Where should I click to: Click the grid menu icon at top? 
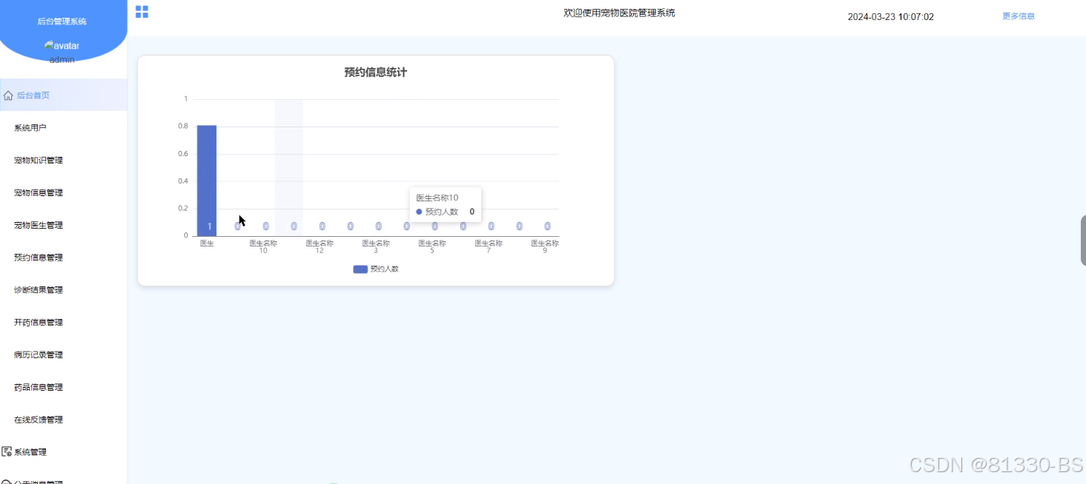point(142,12)
